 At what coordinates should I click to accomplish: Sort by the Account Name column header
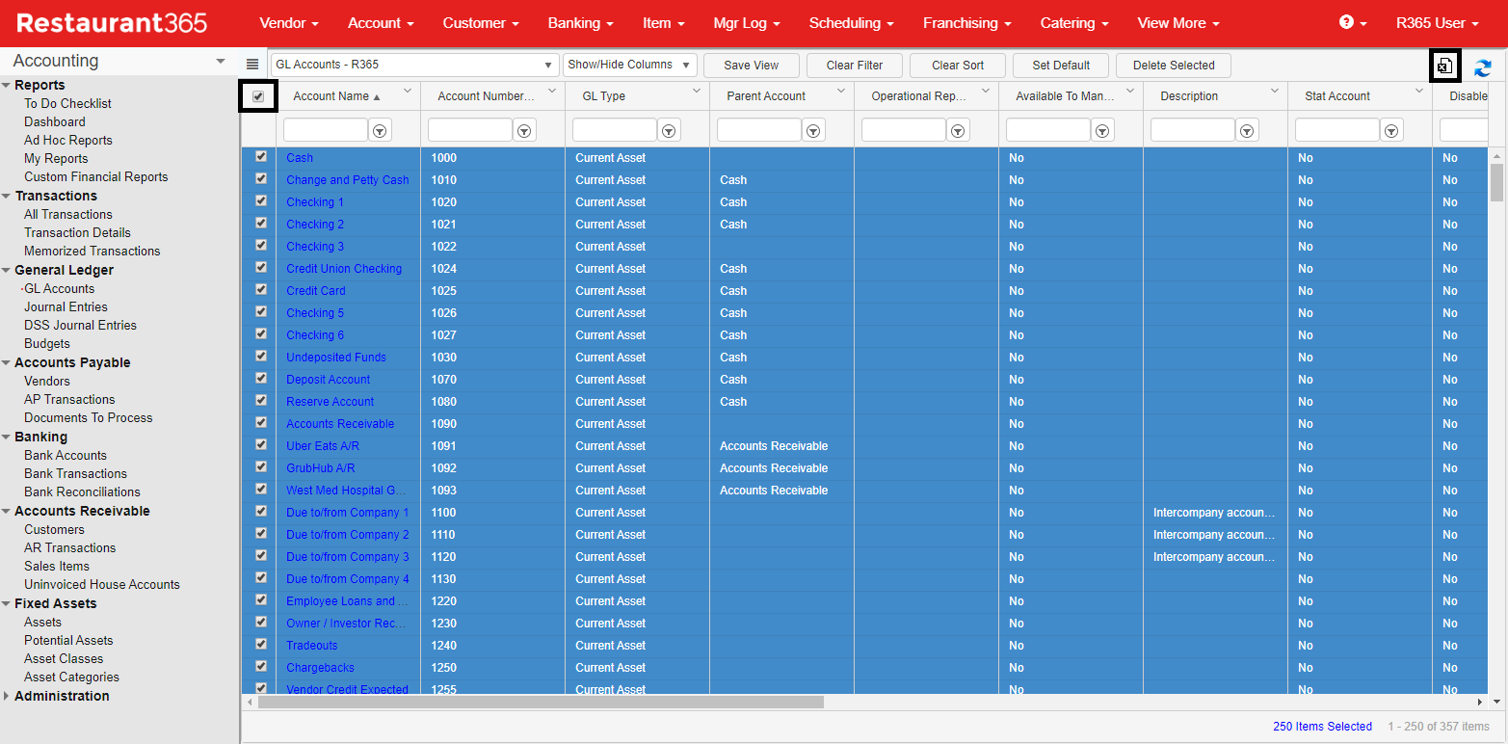tap(331, 96)
